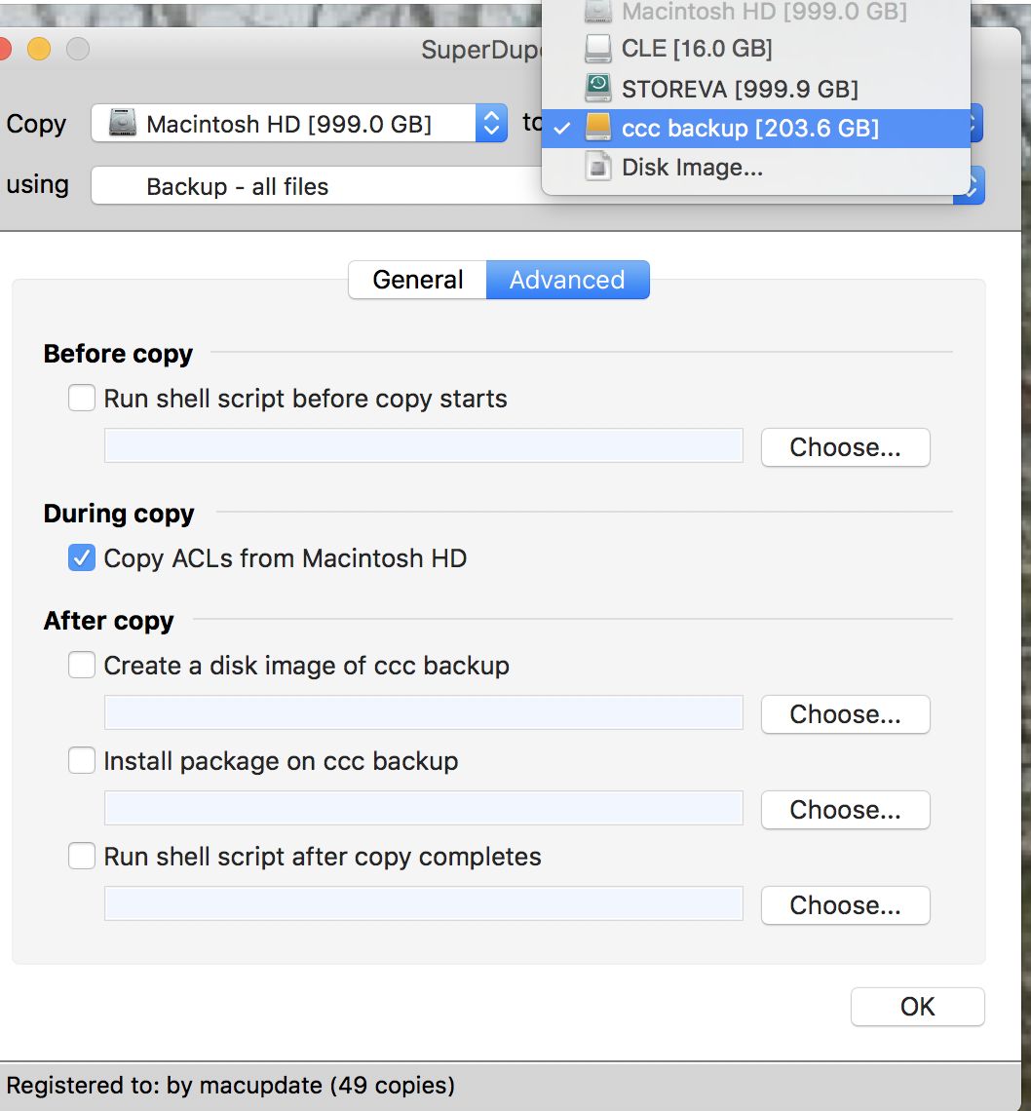The width and height of the screenshot is (1031, 1111).
Task: Click the STOREVA Time Machine drive icon
Action: click(597, 89)
